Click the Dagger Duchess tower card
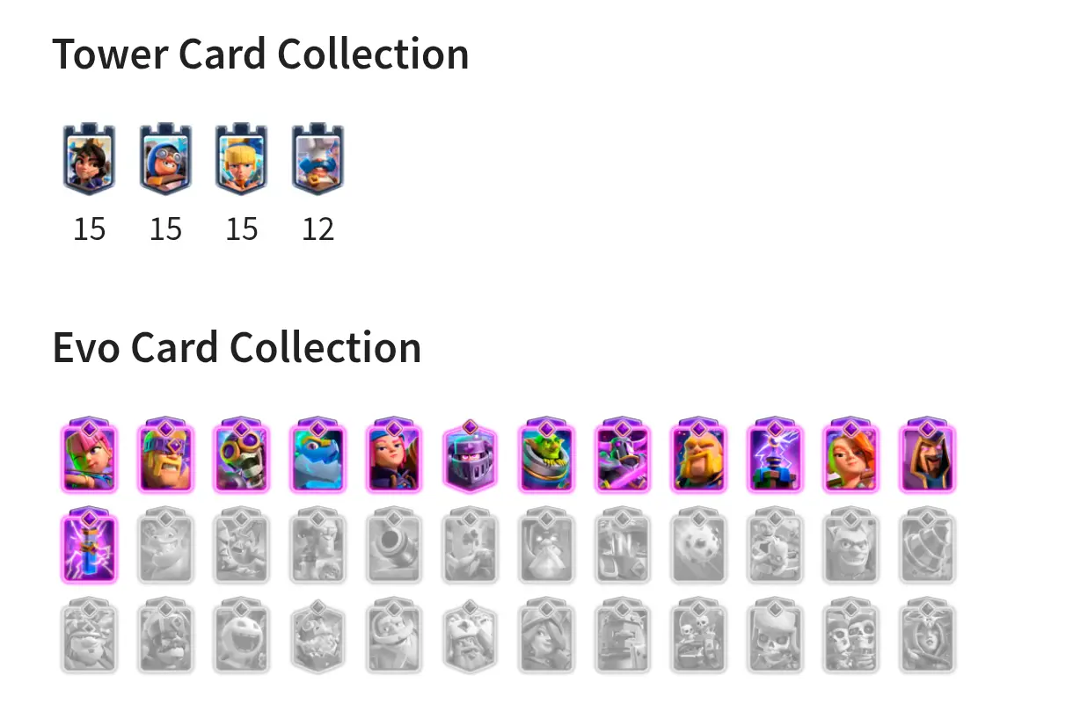This screenshot has width=1073, height=704. click(x=242, y=160)
